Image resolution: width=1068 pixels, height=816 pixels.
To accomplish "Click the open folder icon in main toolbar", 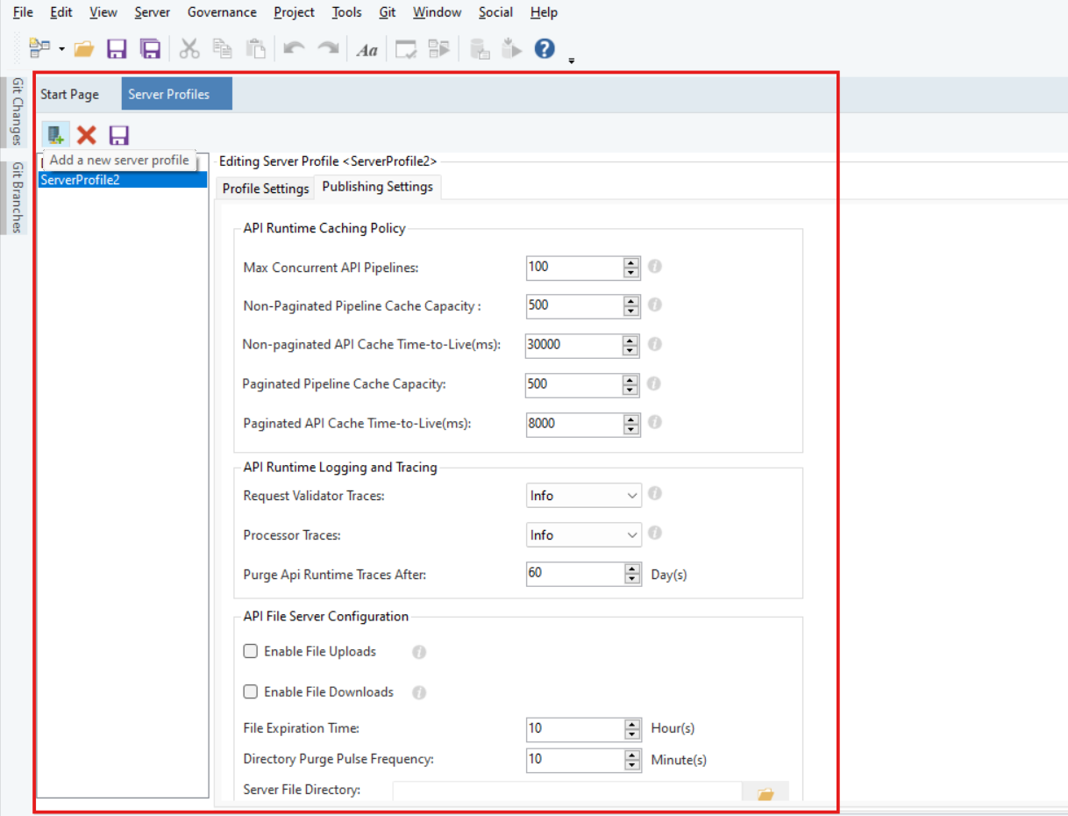I will (x=84, y=49).
